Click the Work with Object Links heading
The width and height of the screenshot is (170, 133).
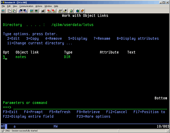pos(85,16)
